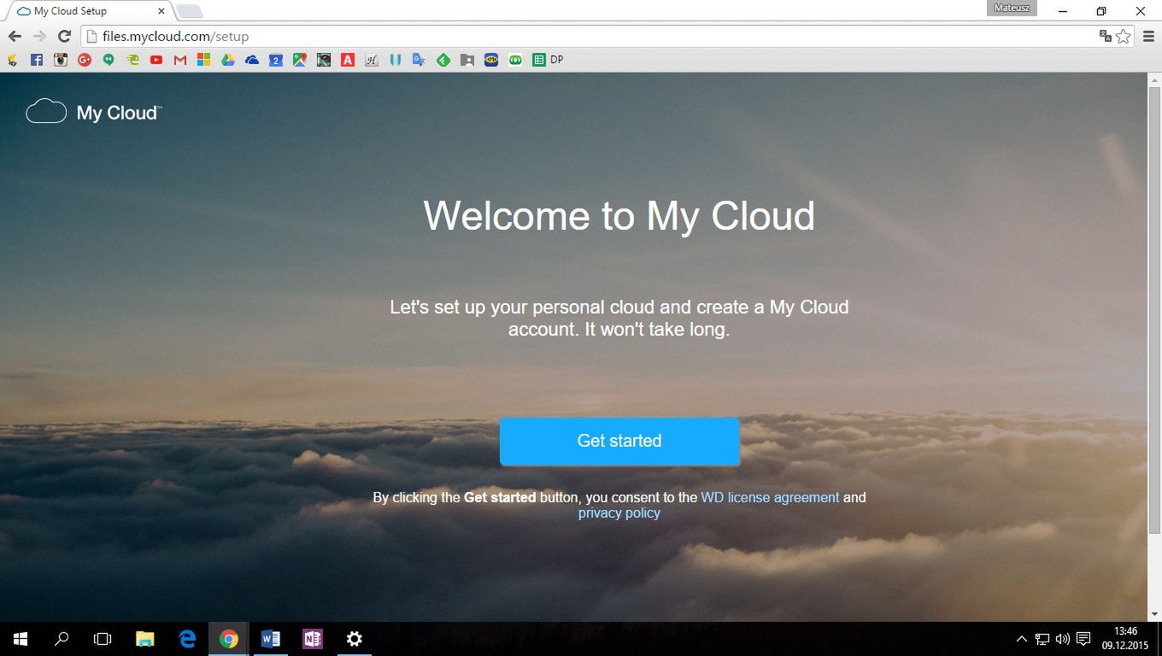Open Word from the taskbar

[270, 639]
